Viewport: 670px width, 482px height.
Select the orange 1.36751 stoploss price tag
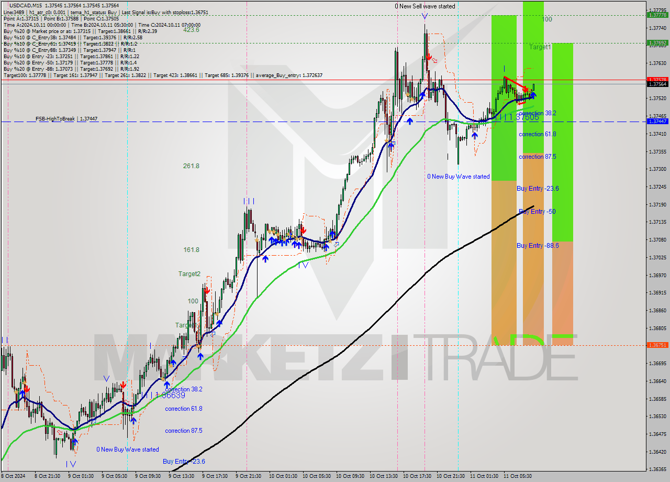coord(657,345)
